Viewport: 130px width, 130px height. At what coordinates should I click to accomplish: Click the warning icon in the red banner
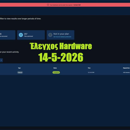[48, 5]
